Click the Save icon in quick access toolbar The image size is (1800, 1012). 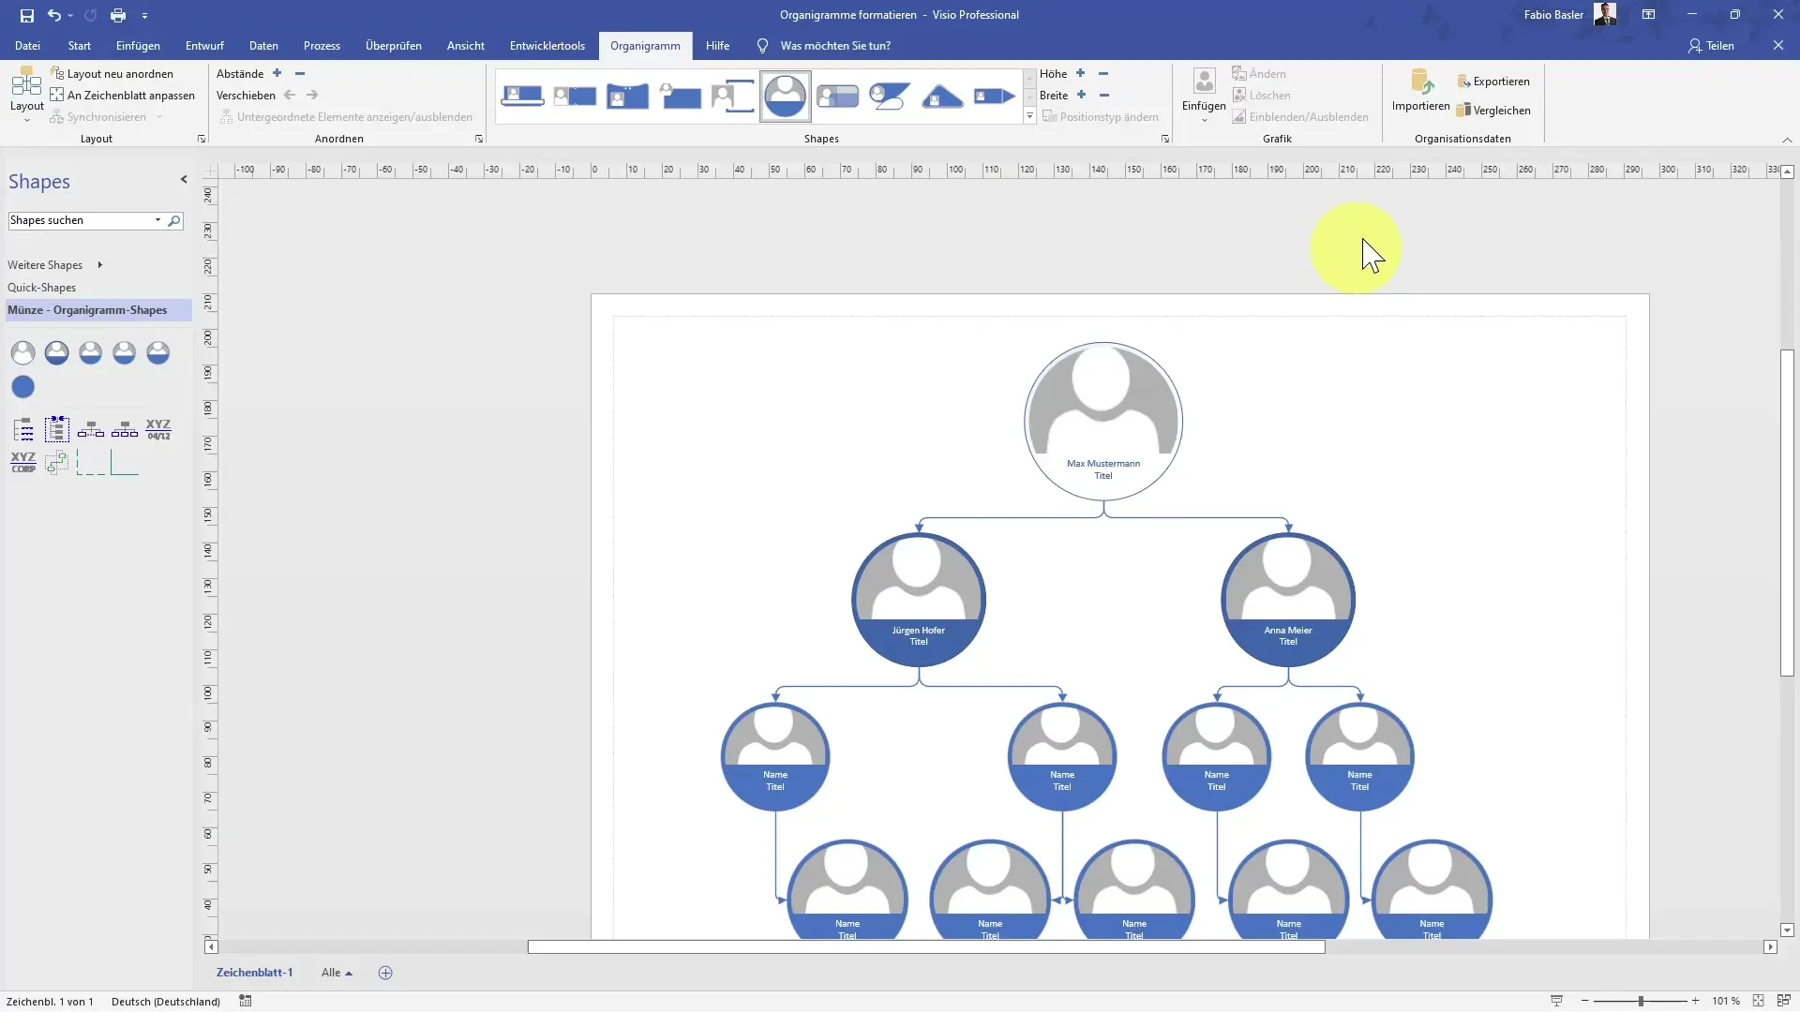pos(26,15)
